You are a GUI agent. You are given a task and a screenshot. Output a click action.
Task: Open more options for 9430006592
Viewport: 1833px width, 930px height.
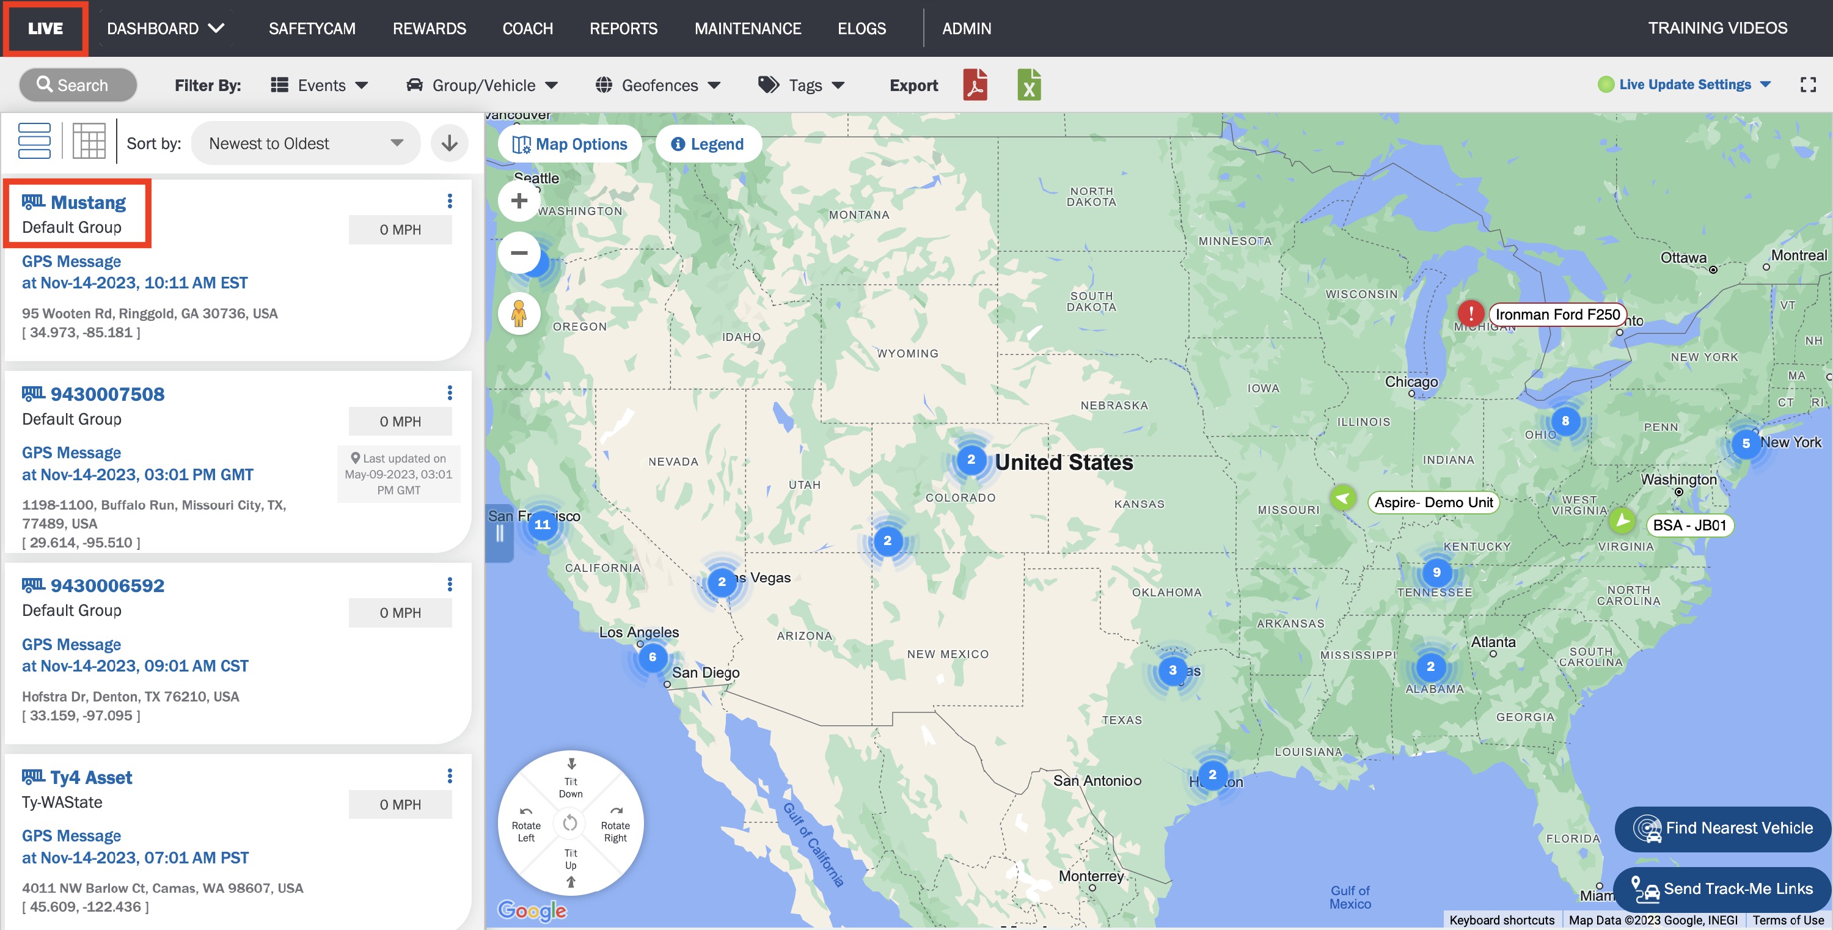450,584
